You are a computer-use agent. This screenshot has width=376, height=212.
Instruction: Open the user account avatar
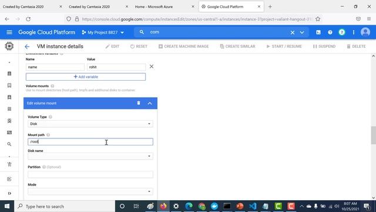[365, 32]
